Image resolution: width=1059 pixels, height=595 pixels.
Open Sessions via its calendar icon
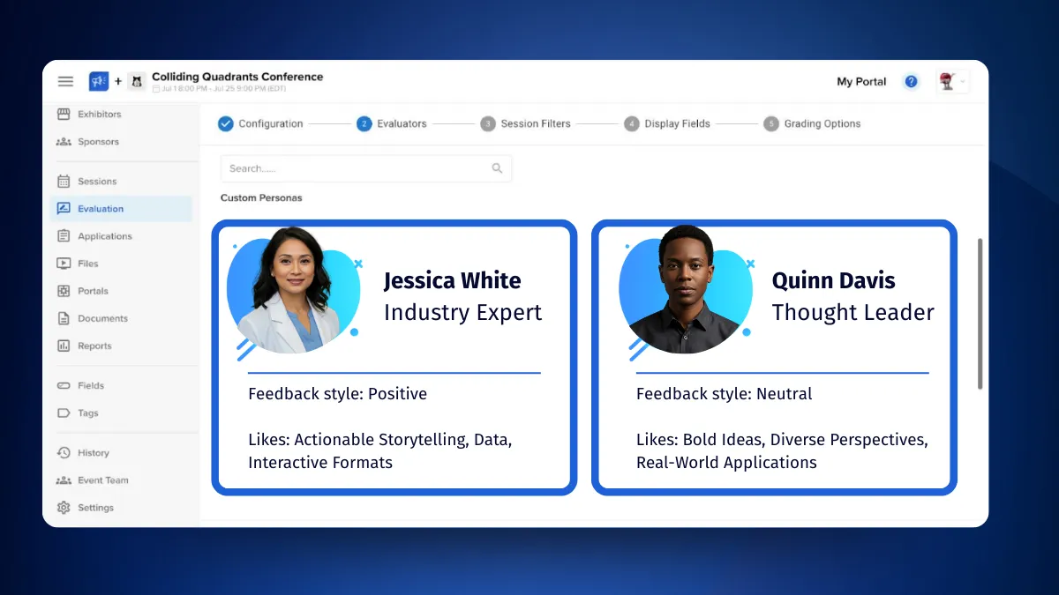[x=64, y=181]
